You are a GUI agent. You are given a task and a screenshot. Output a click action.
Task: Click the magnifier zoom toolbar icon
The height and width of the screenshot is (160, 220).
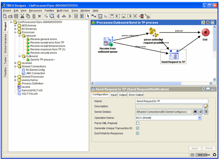click(x=52, y=16)
